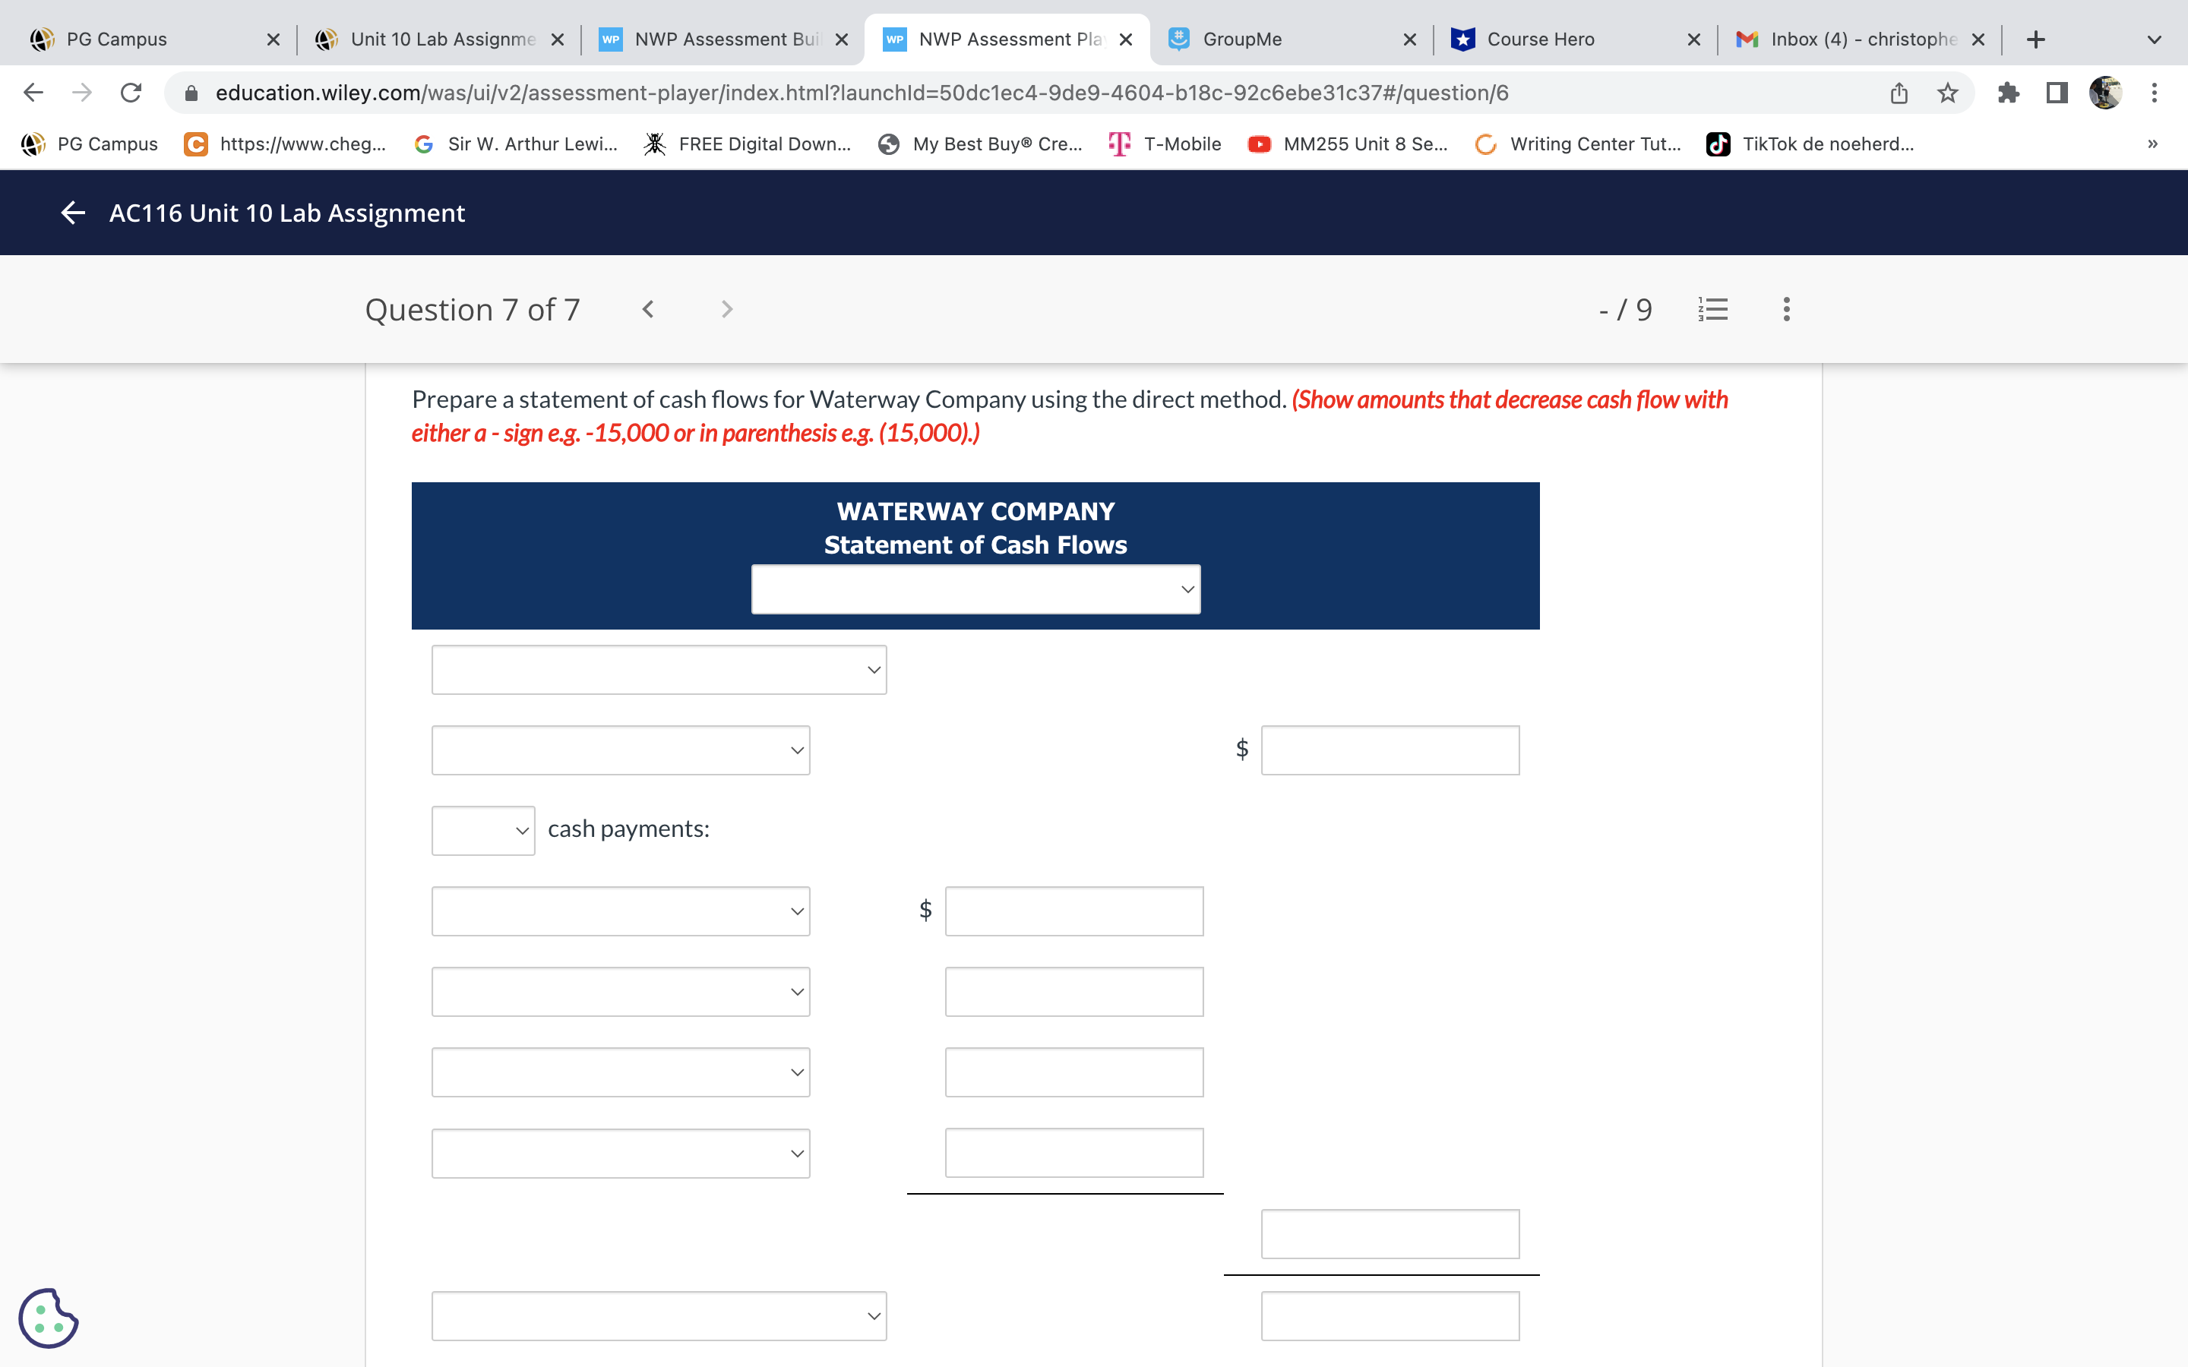Open the Writing Center Tut... bookmark
2188x1367 pixels.
[x=1579, y=144]
